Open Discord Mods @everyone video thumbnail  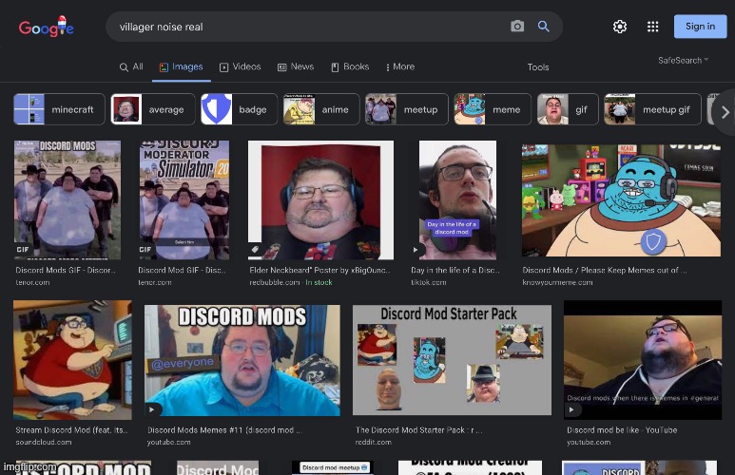(x=242, y=360)
